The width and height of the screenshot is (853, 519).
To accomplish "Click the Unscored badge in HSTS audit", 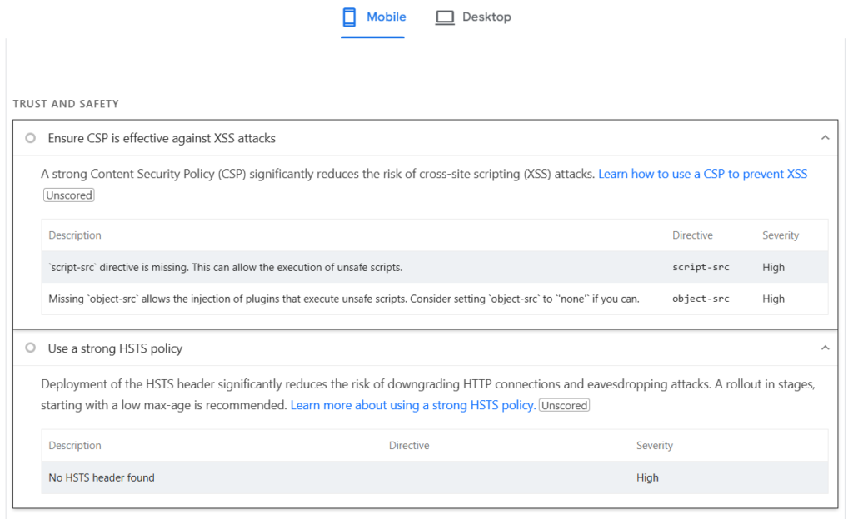I will click(x=564, y=406).
